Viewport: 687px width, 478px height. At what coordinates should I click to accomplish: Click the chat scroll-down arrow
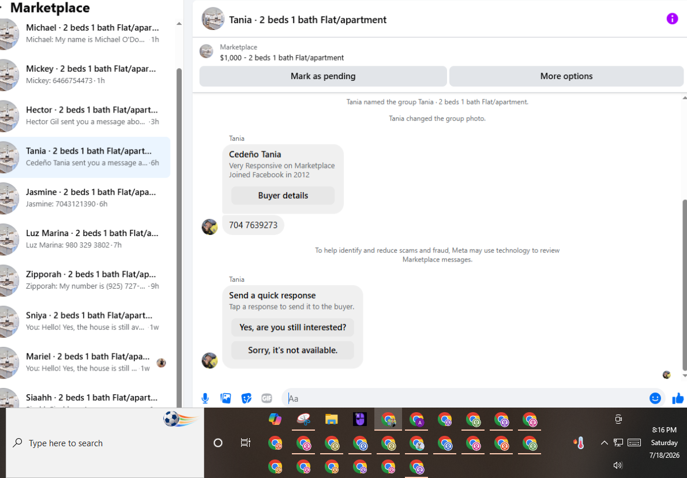click(x=684, y=376)
